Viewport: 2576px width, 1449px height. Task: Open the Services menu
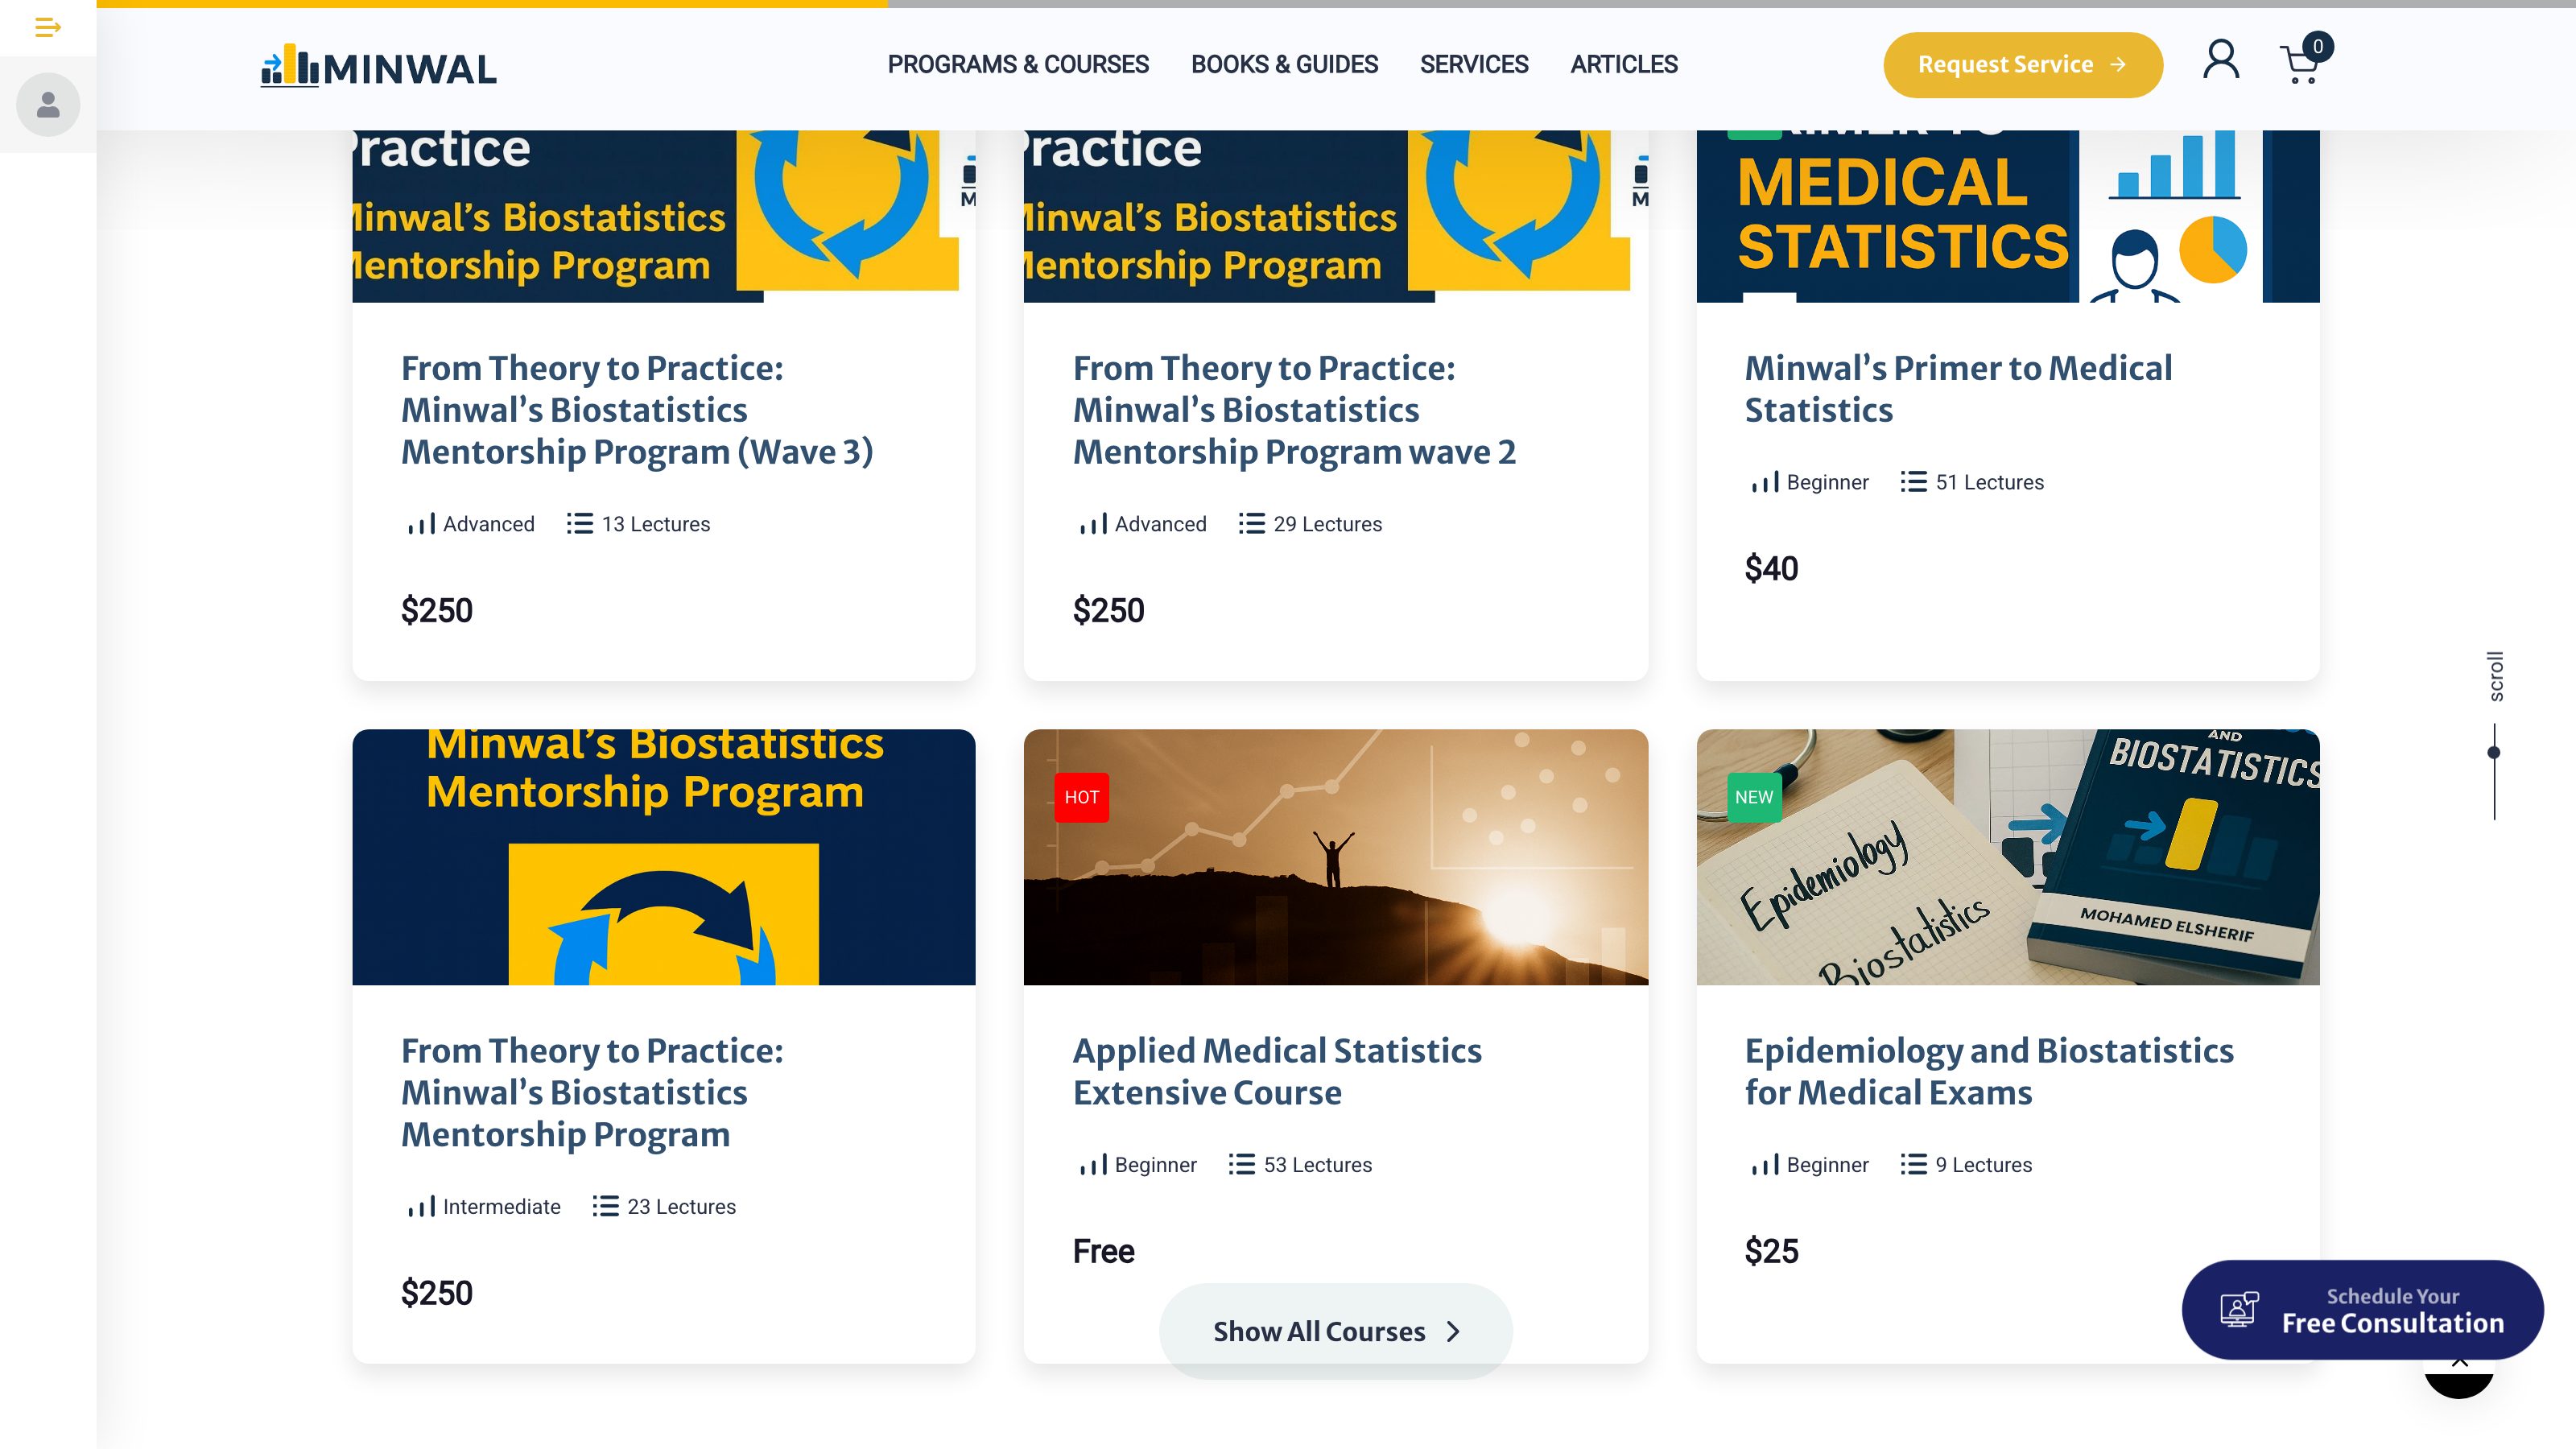click(x=1474, y=65)
